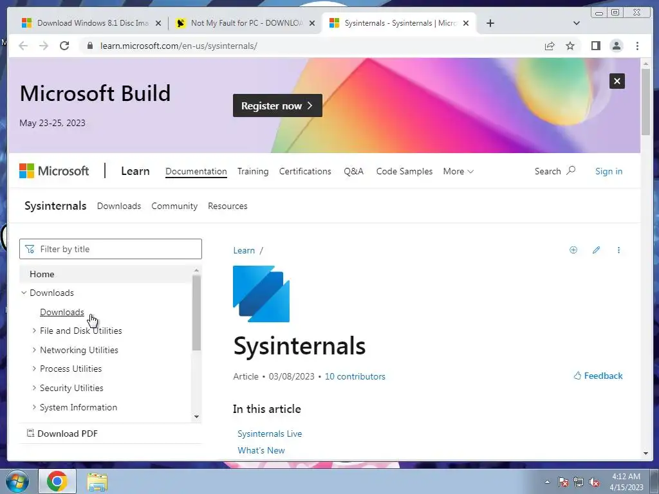Open the Code Samples nav item
659x494 pixels.
tap(404, 171)
